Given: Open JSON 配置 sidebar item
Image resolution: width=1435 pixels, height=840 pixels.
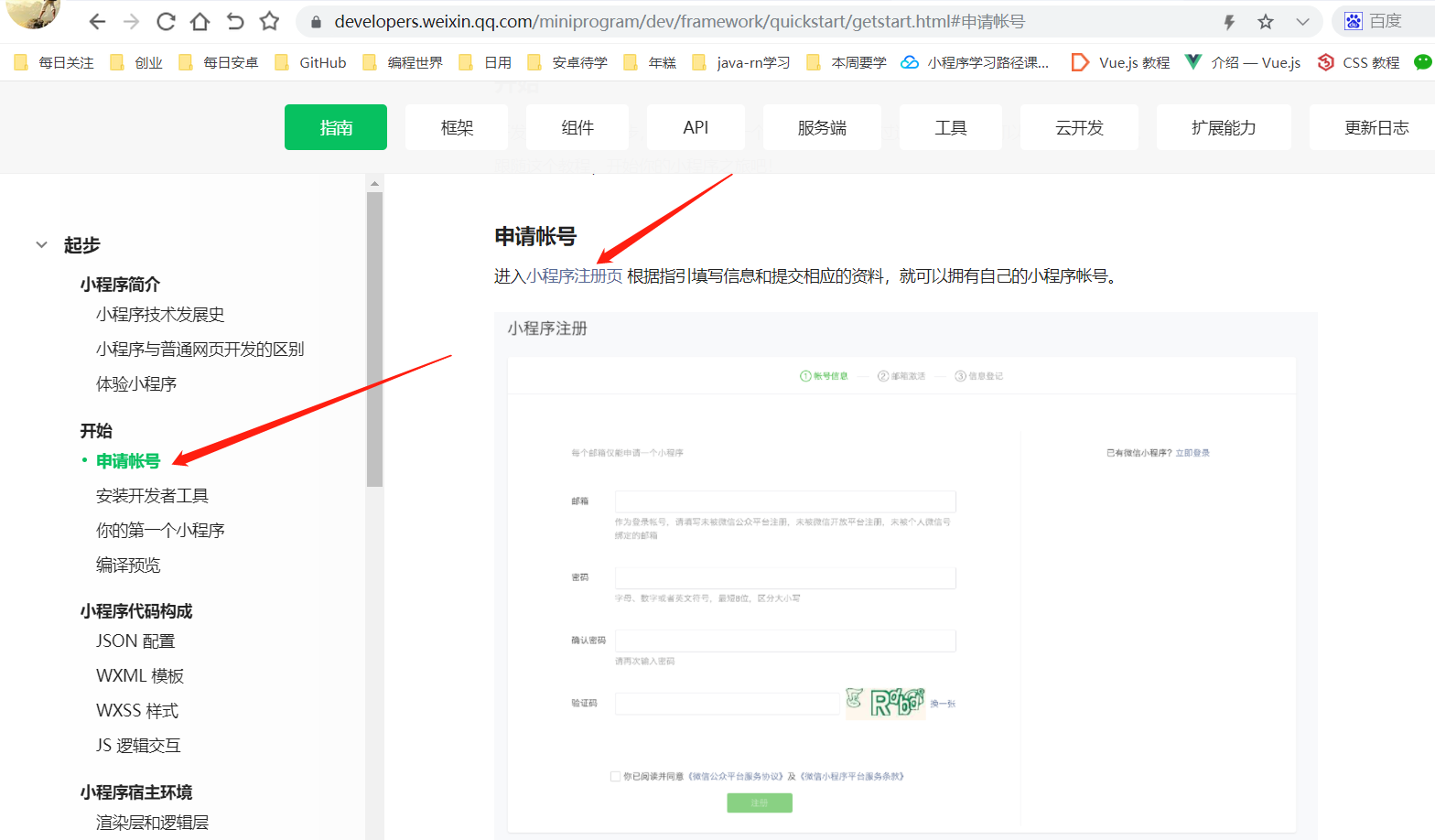Looking at the screenshot, I should pyautogui.click(x=135, y=641).
